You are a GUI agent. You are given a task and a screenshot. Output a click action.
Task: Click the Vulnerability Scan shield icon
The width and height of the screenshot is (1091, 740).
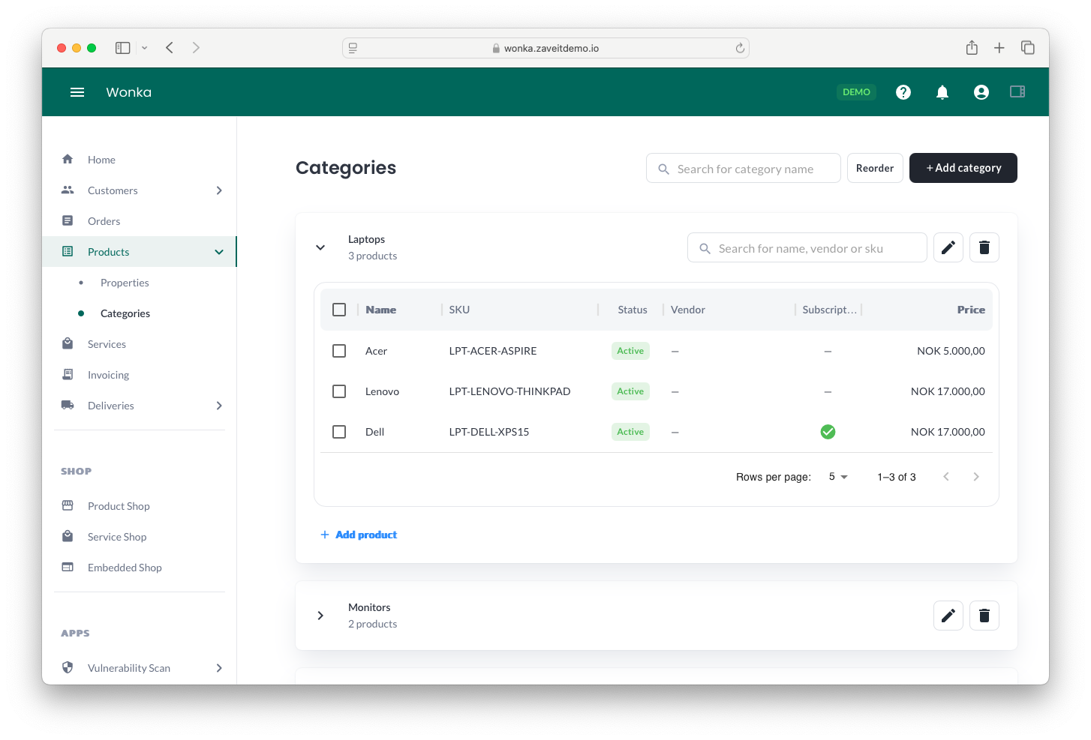(x=68, y=667)
